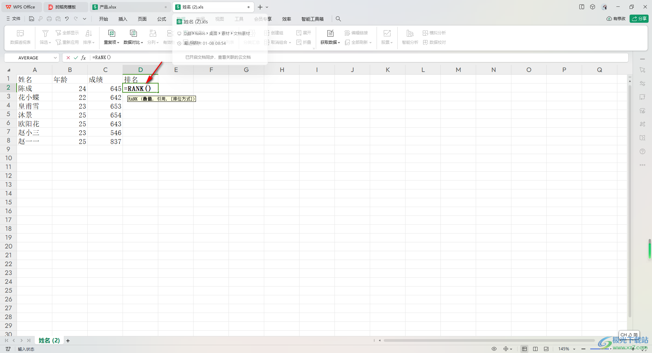Expand the name box function dropdown

(x=55, y=58)
